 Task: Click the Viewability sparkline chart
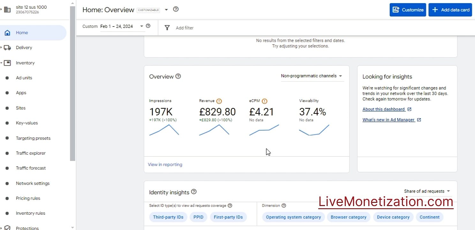[314, 130]
